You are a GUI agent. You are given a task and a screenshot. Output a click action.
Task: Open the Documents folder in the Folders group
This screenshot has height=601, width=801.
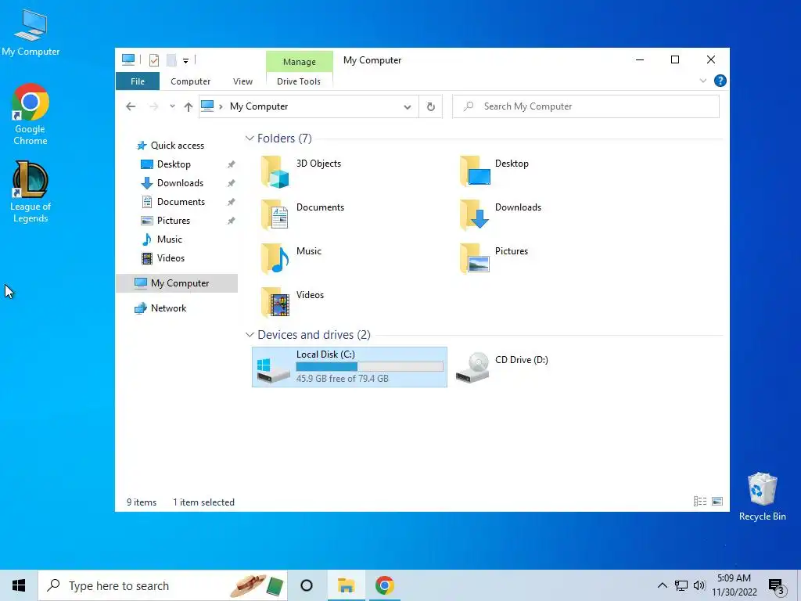(x=303, y=215)
